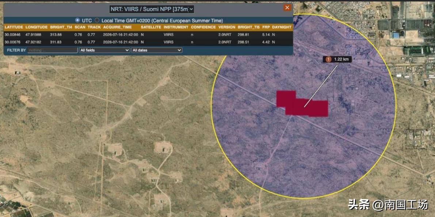Click the LONGITUDE column header
Screen dimensions: 435x217
[37, 27]
